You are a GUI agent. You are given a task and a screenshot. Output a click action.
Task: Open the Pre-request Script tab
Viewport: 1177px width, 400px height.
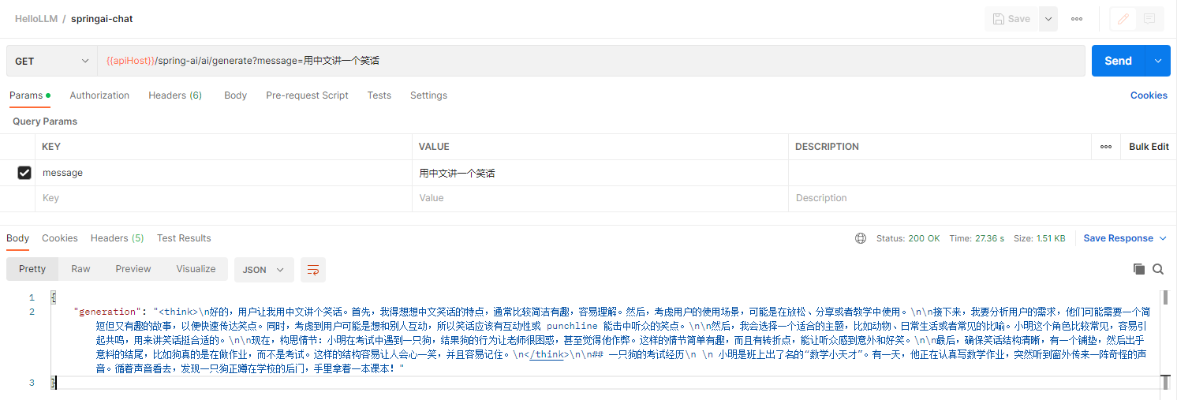click(307, 95)
